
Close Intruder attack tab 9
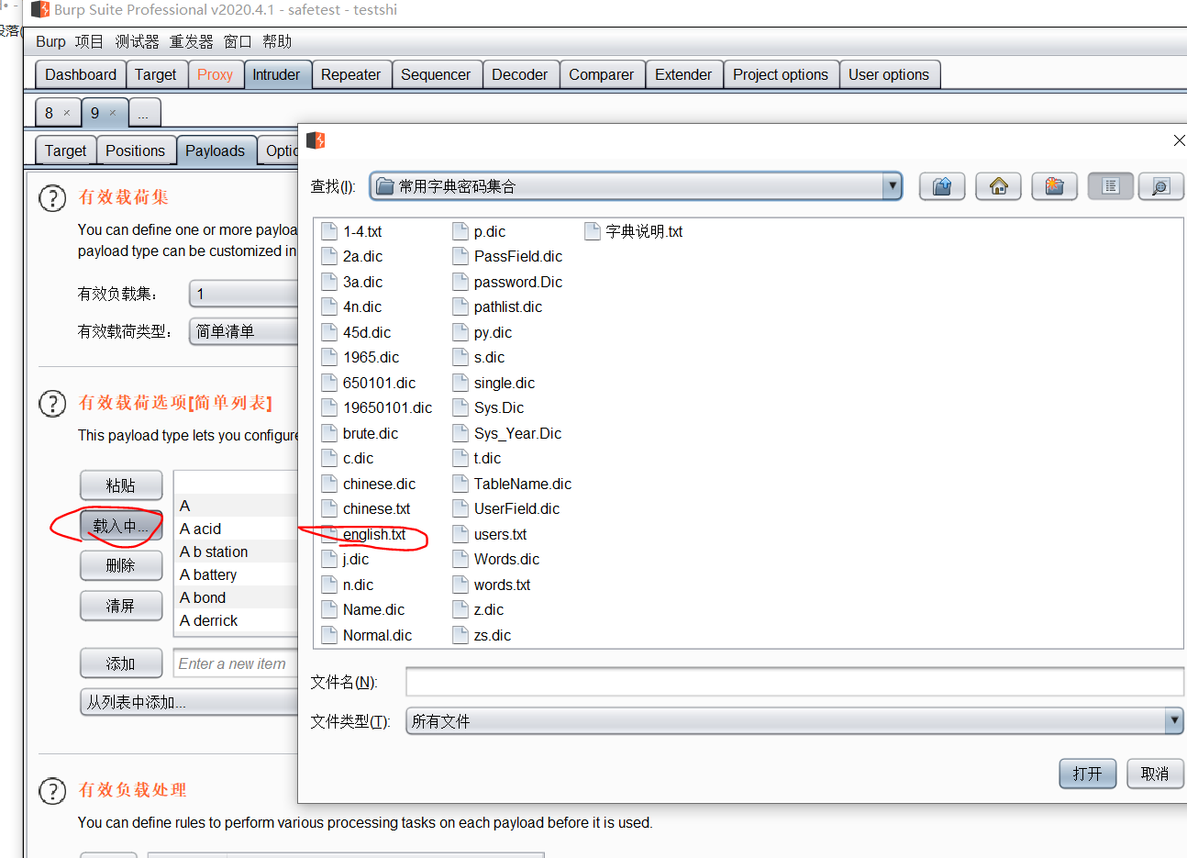[x=113, y=113]
